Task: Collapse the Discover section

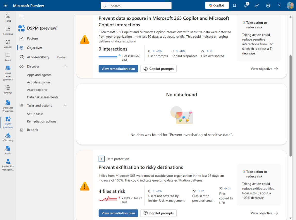Action: [65, 66]
